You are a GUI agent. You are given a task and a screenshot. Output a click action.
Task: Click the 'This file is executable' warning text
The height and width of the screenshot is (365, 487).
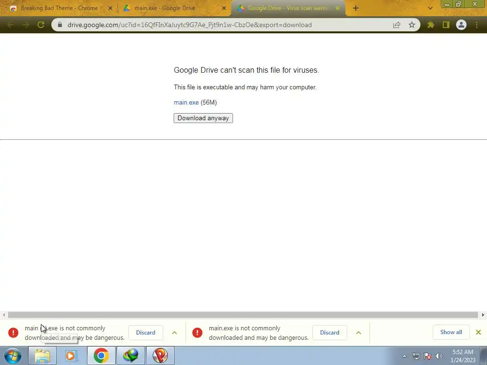(x=245, y=87)
